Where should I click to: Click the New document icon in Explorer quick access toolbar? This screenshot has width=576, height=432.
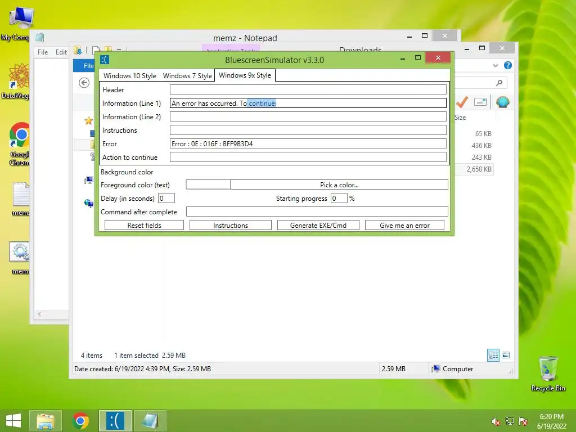coord(96,50)
